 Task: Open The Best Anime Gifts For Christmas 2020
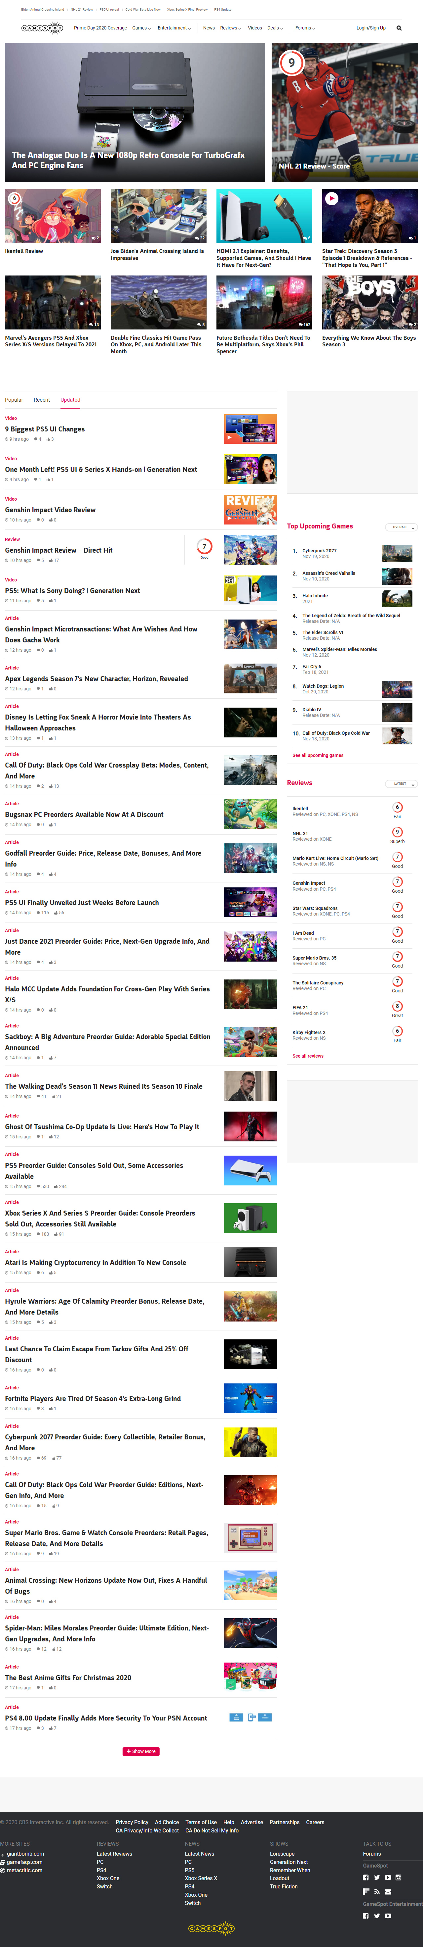[x=68, y=1677]
